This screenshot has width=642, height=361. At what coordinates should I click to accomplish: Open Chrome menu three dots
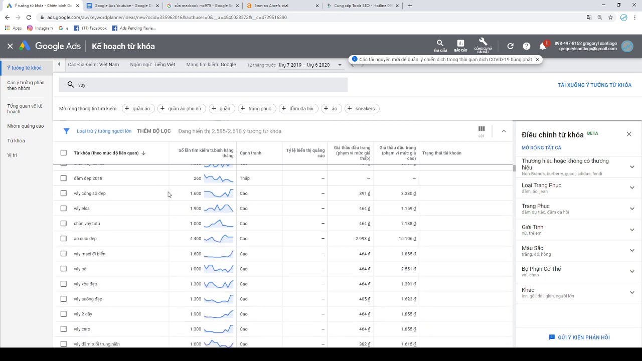[635, 17]
